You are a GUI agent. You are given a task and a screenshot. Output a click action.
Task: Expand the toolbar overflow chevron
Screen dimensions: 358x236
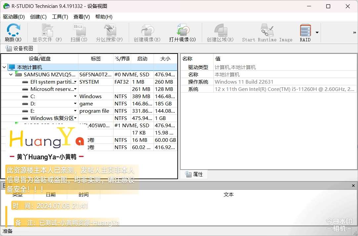coord(354,33)
